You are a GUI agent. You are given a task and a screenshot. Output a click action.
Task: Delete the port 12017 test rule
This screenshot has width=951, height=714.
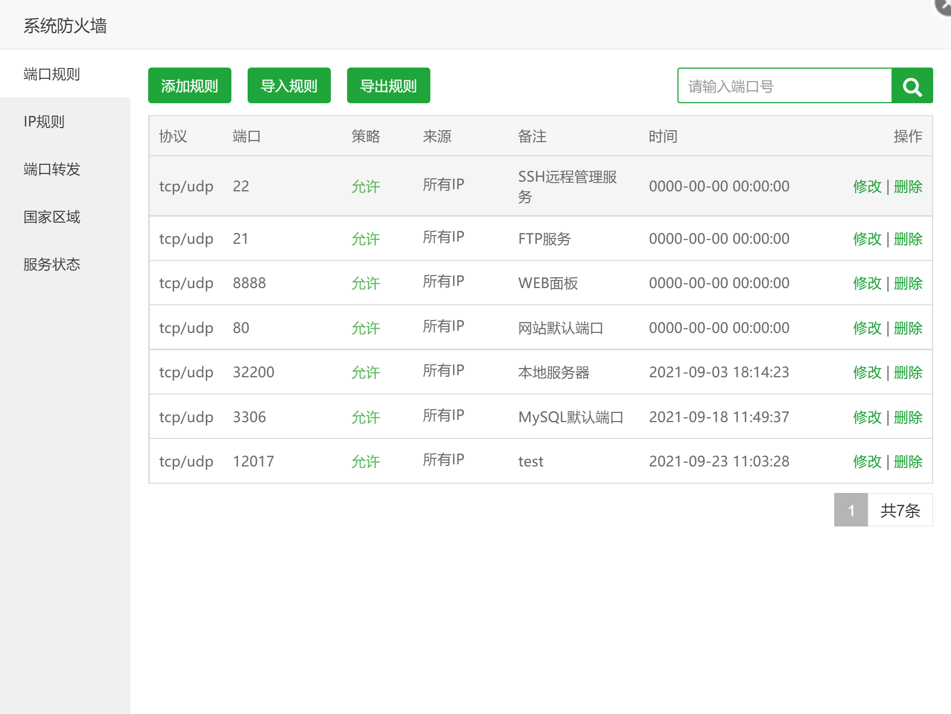pyautogui.click(x=908, y=462)
